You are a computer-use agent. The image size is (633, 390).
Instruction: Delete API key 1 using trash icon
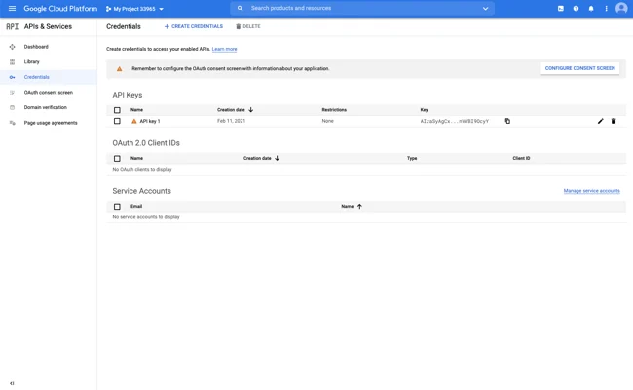point(614,122)
